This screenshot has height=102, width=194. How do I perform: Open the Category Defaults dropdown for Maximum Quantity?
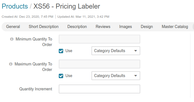click(116, 76)
